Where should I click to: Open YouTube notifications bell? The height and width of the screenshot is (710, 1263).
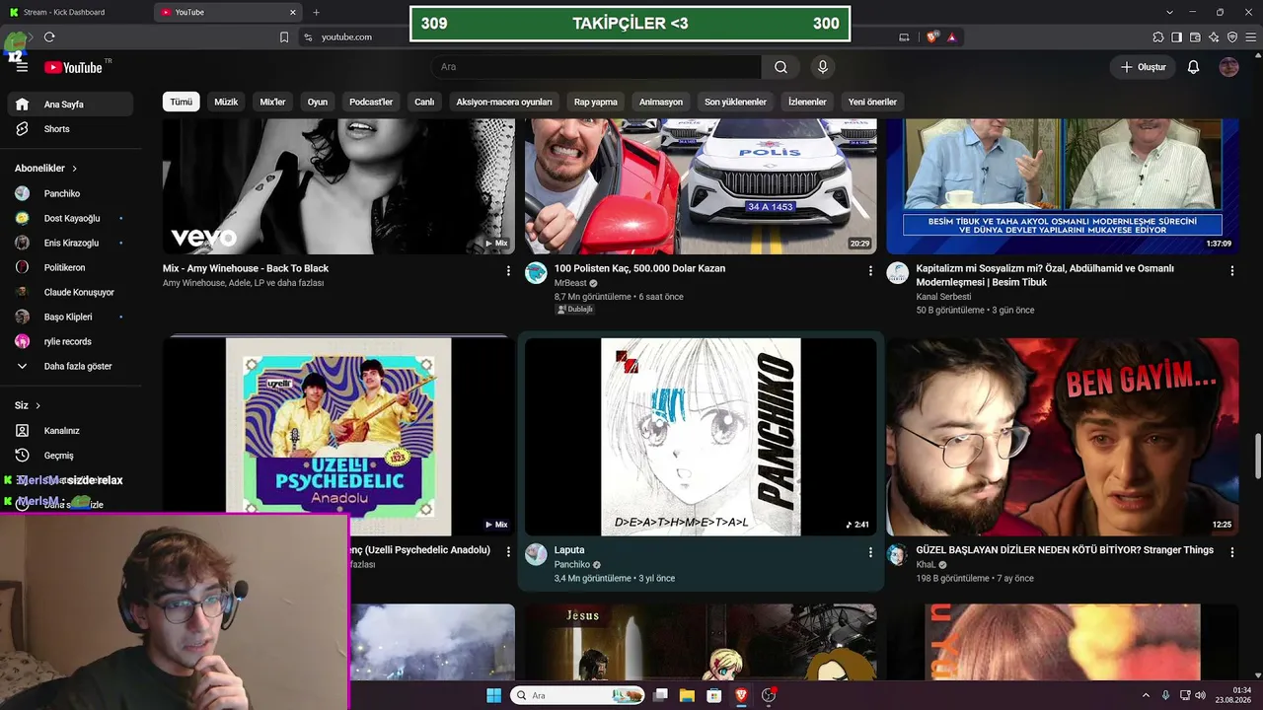(x=1193, y=67)
